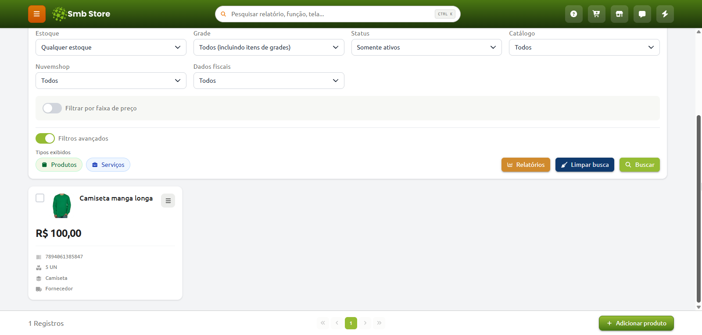This screenshot has height=335, width=702.
Task: Go to the previous page arrow
Action: coord(337,323)
